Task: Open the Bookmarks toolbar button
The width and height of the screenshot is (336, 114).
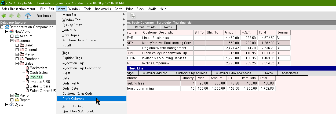Action: [46, 16]
